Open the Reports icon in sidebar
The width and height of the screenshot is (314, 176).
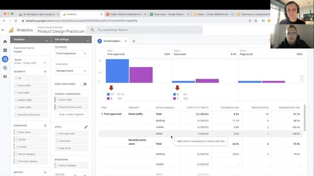tap(5, 50)
